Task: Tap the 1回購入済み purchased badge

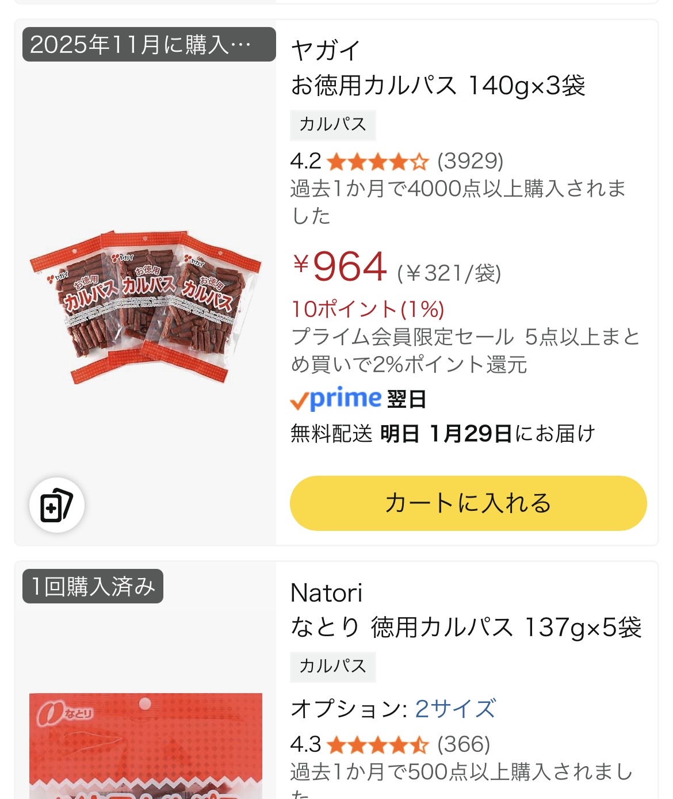Action: 93,587
